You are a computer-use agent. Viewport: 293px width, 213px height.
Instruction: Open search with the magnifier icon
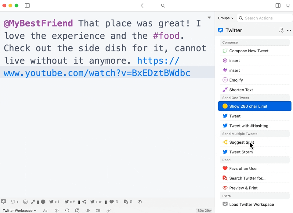pos(163,5)
